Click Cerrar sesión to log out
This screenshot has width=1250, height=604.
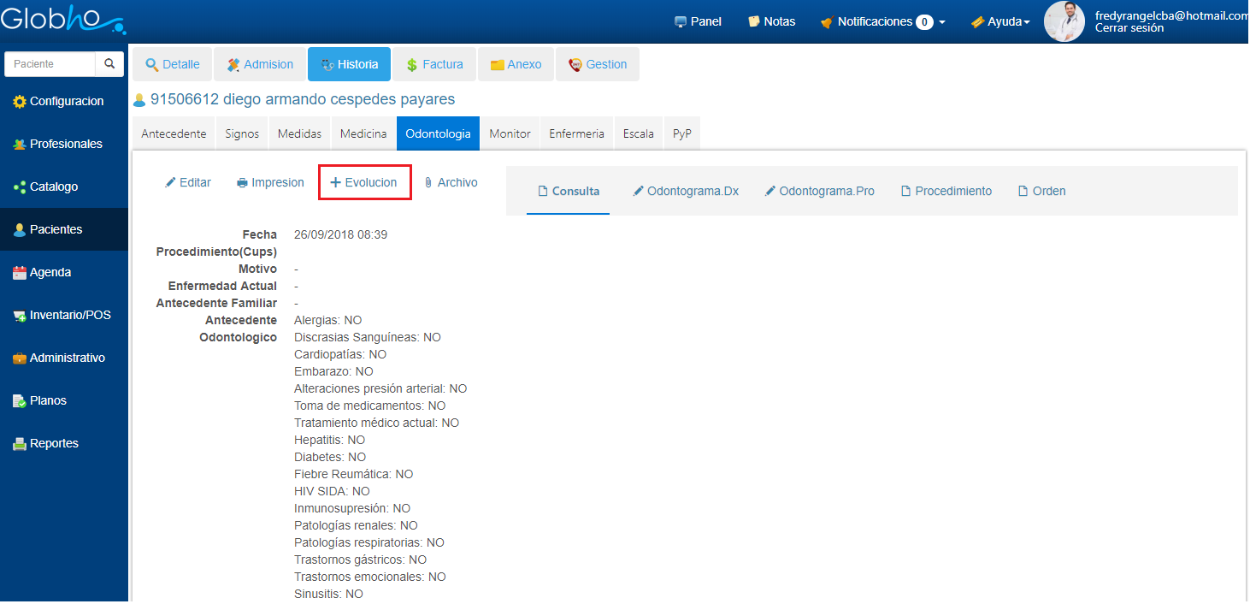(x=1129, y=28)
